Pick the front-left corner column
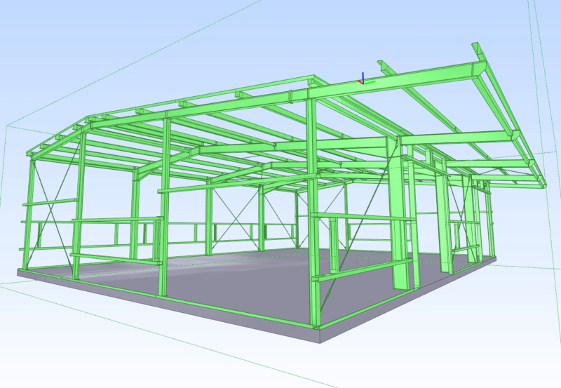 [30, 210]
